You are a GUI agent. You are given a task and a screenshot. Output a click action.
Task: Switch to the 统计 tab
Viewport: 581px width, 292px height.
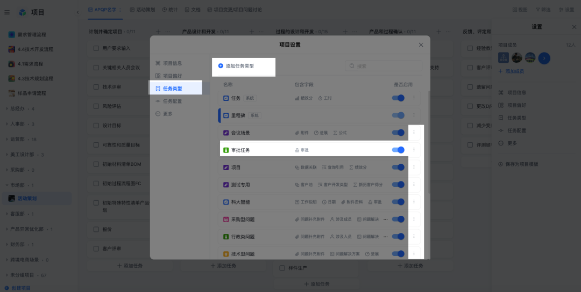click(x=169, y=10)
